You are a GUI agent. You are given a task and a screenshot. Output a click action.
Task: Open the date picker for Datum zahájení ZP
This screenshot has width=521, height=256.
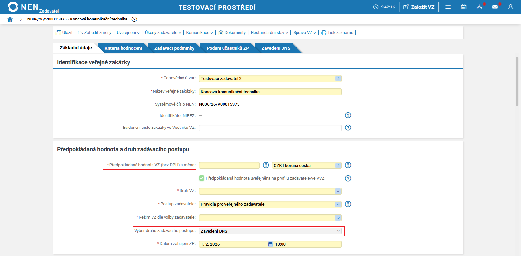(x=270, y=244)
